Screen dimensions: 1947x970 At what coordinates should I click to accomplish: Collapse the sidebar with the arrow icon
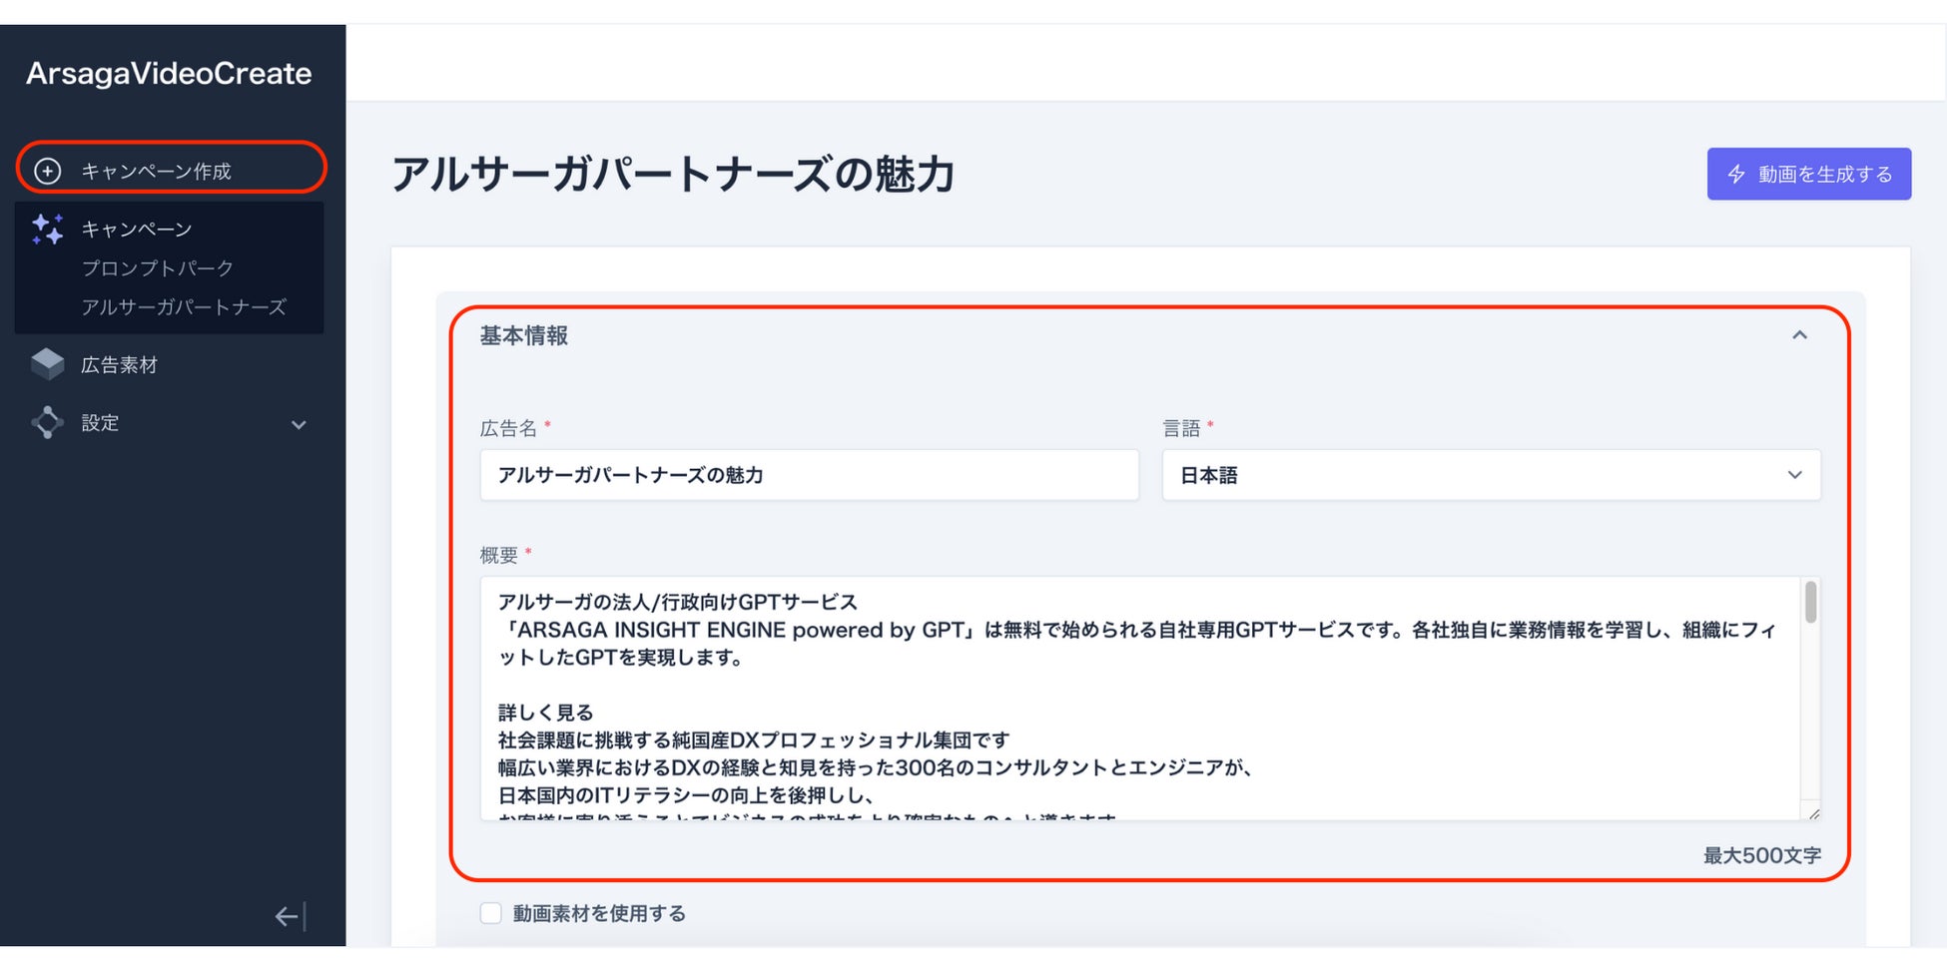click(x=290, y=916)
